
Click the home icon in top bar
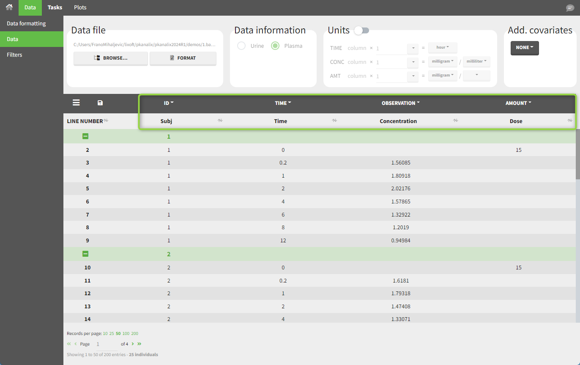(x=9, y=7)
